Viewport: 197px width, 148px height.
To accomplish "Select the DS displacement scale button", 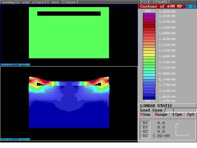I will pyautogui.click(x=145, y=136).
